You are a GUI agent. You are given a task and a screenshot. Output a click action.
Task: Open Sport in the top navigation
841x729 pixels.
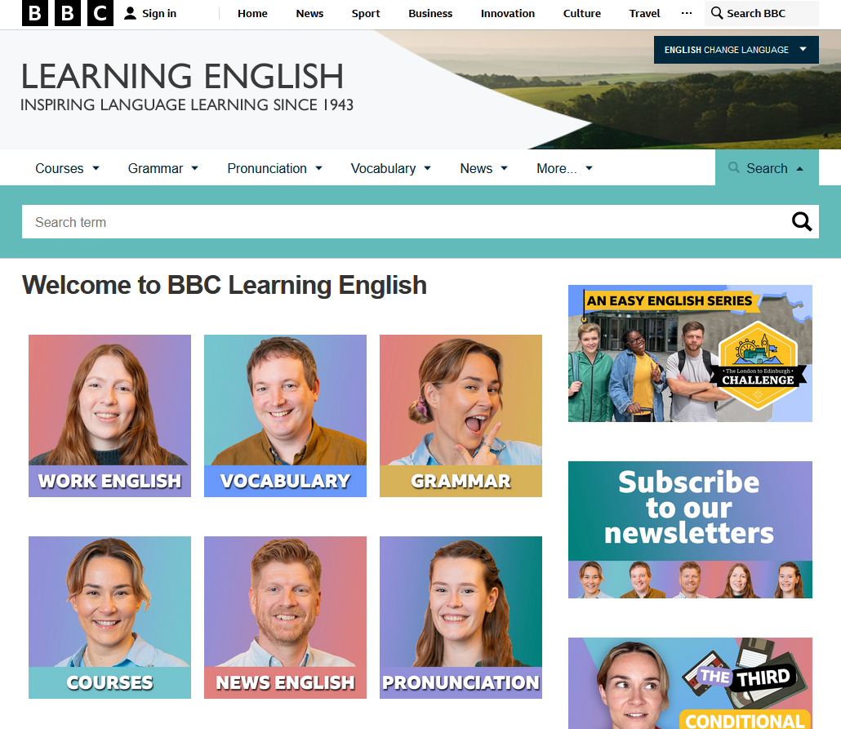point(366,13)
